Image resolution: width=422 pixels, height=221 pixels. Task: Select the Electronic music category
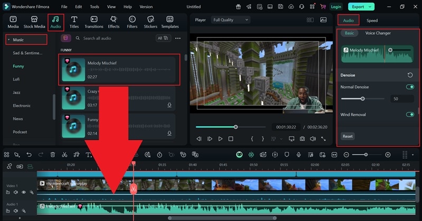pos(22,106)
